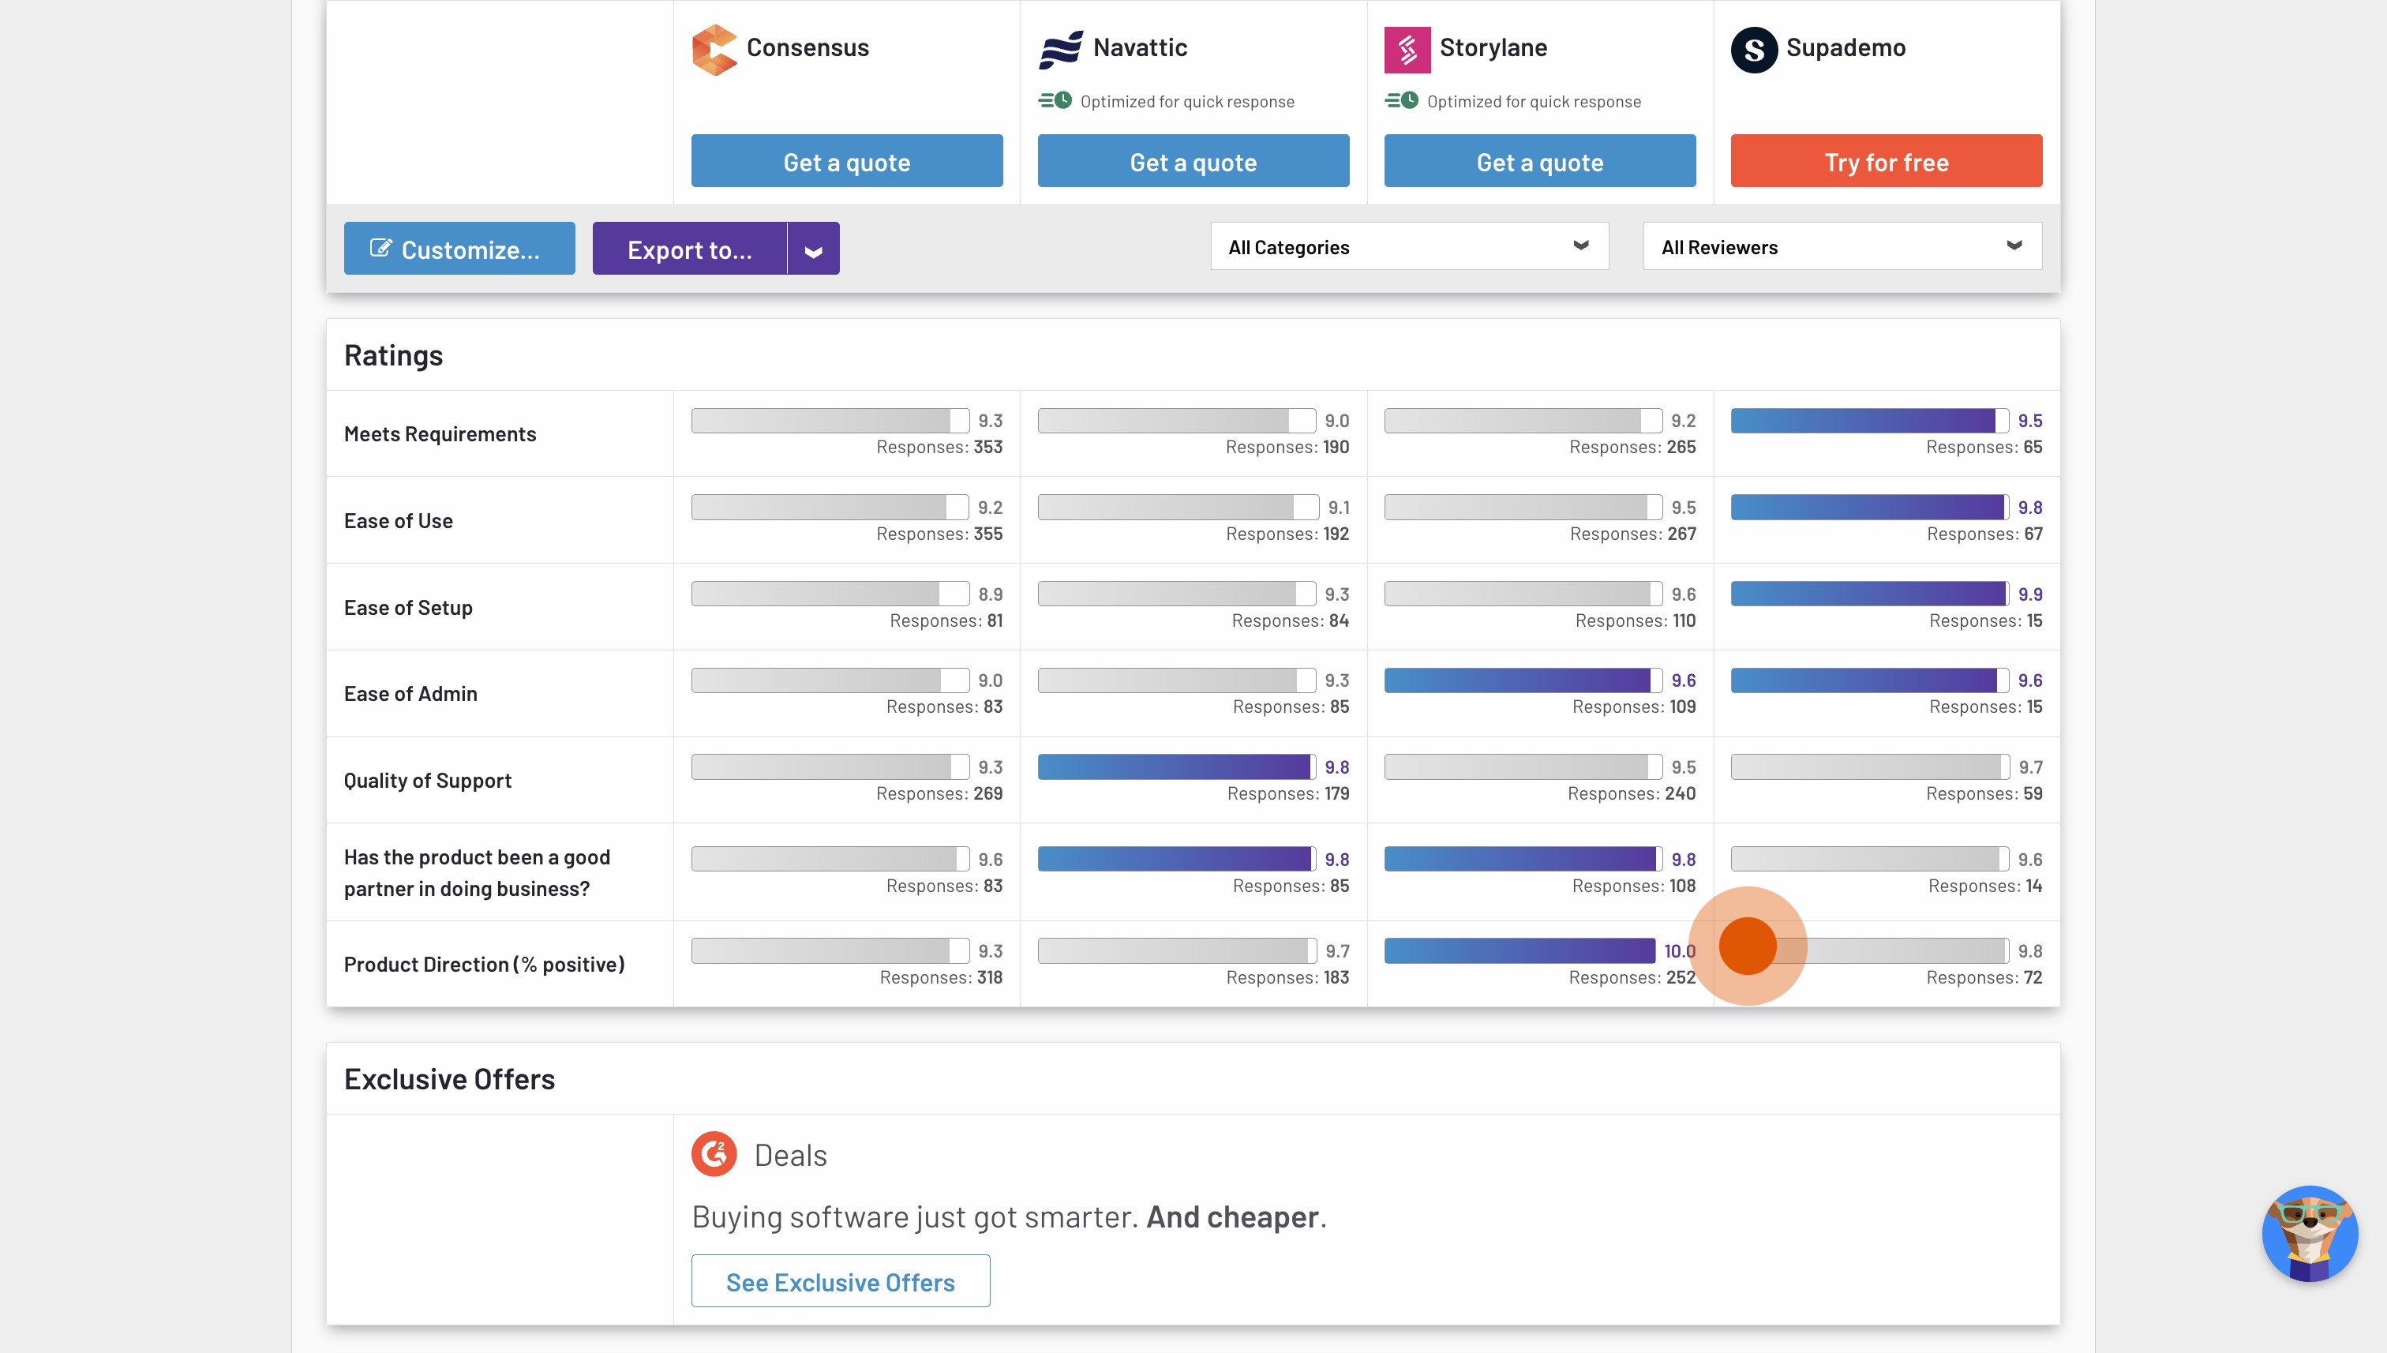Open the Customize options
This screenshot has width=2387, height=1353.
point(459,249)
